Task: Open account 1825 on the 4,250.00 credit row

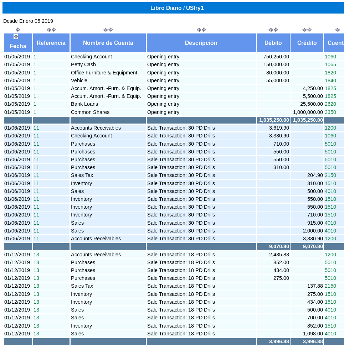Action: [330, 88]
